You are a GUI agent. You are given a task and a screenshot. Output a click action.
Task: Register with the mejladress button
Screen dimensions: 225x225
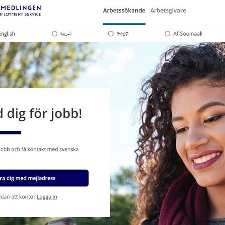[x=44, y=178]
